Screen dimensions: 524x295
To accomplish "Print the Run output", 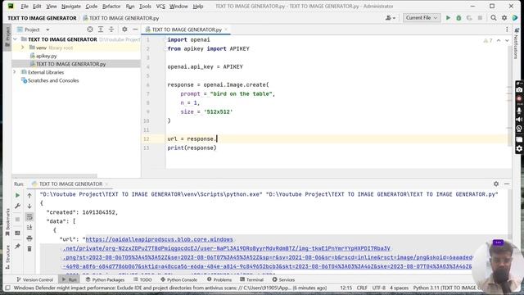I will 29,238.
